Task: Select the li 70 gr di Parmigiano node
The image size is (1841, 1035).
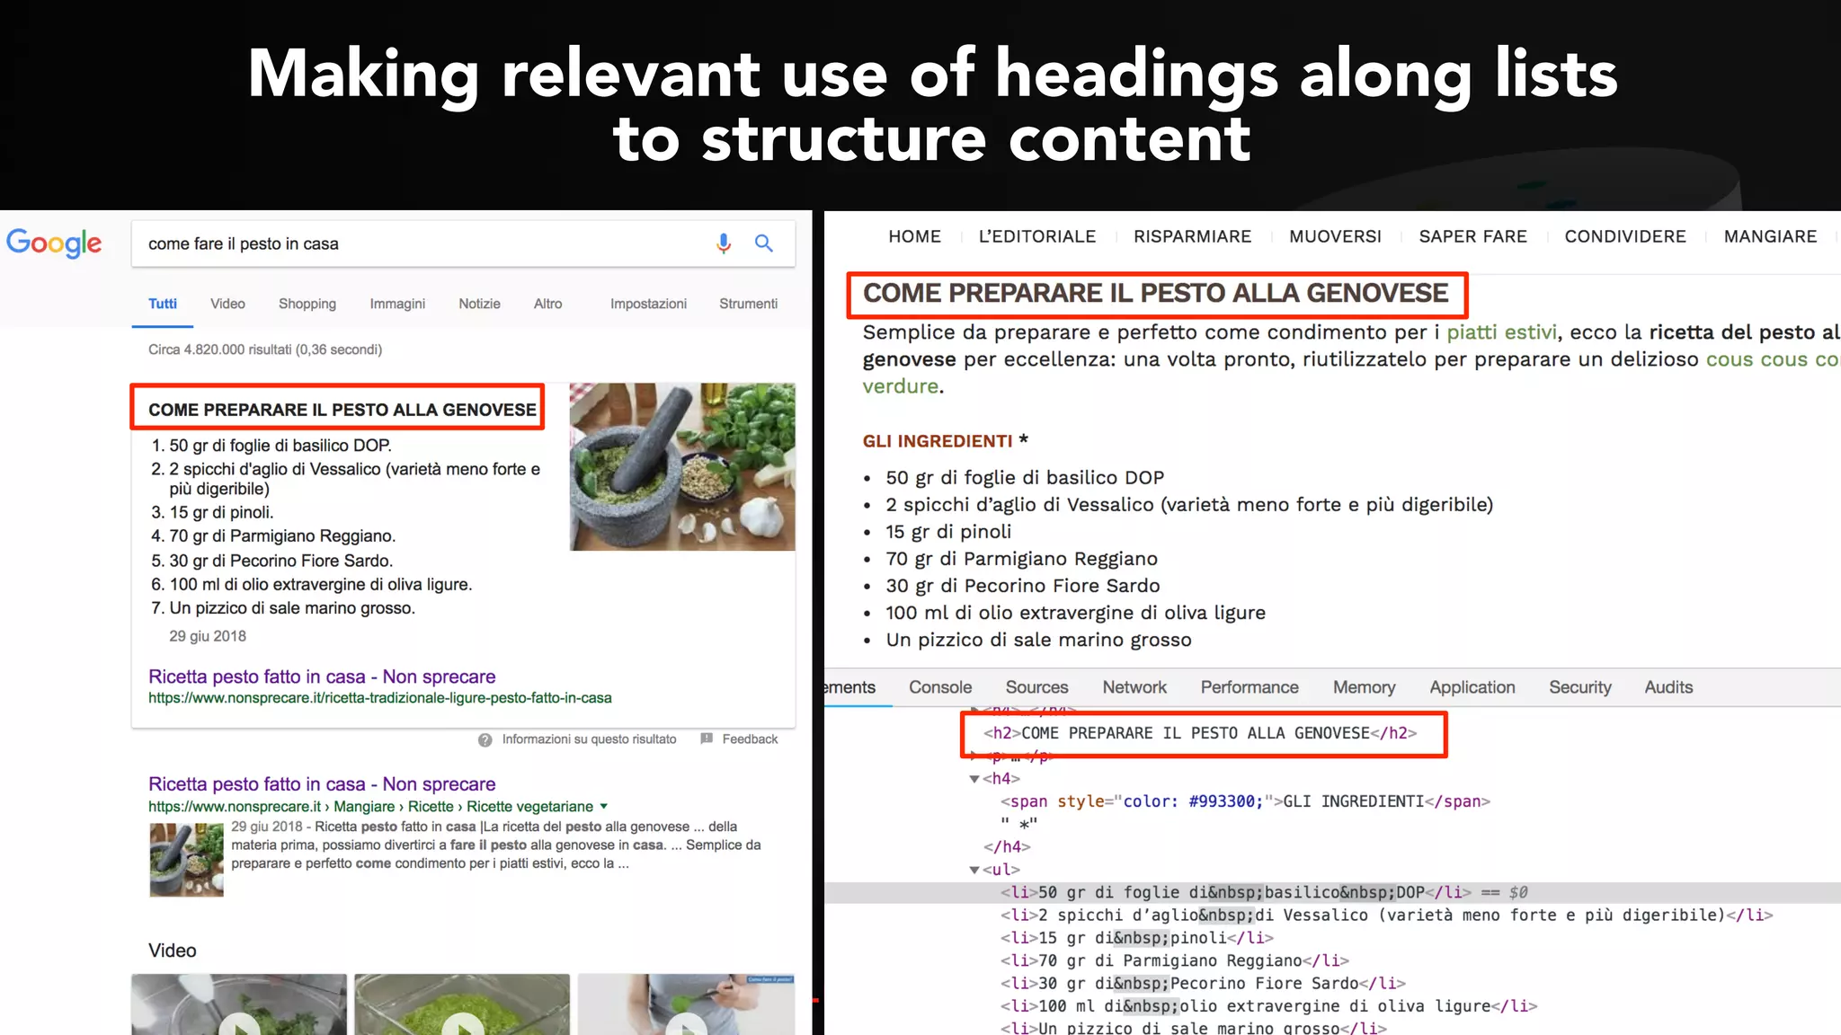Action: click(1174, 961)
